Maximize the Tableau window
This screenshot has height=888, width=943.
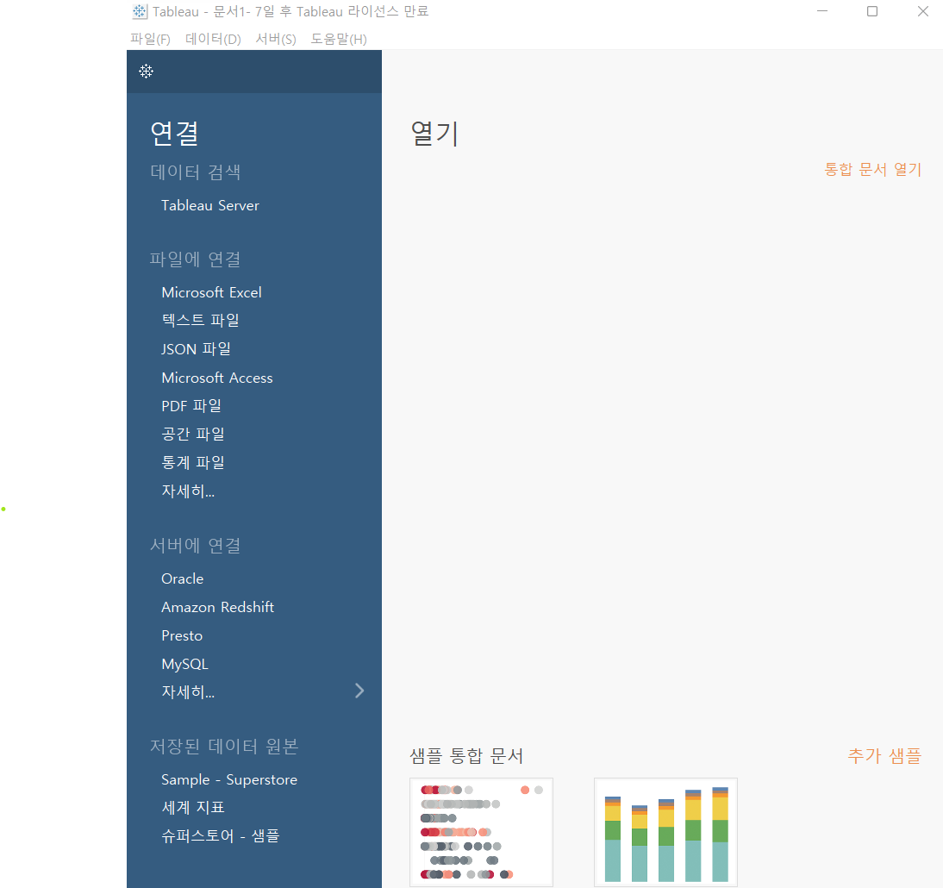(872, 11)
